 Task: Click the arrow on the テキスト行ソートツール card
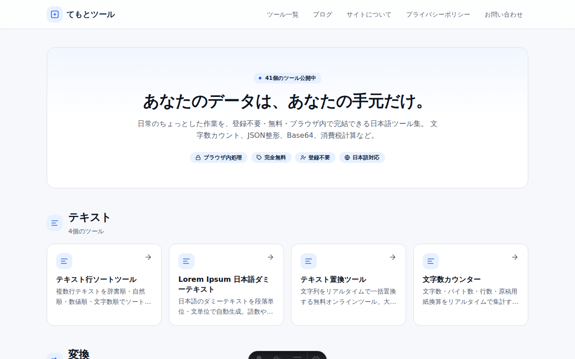pyautogui.click(x=148, y=257)
